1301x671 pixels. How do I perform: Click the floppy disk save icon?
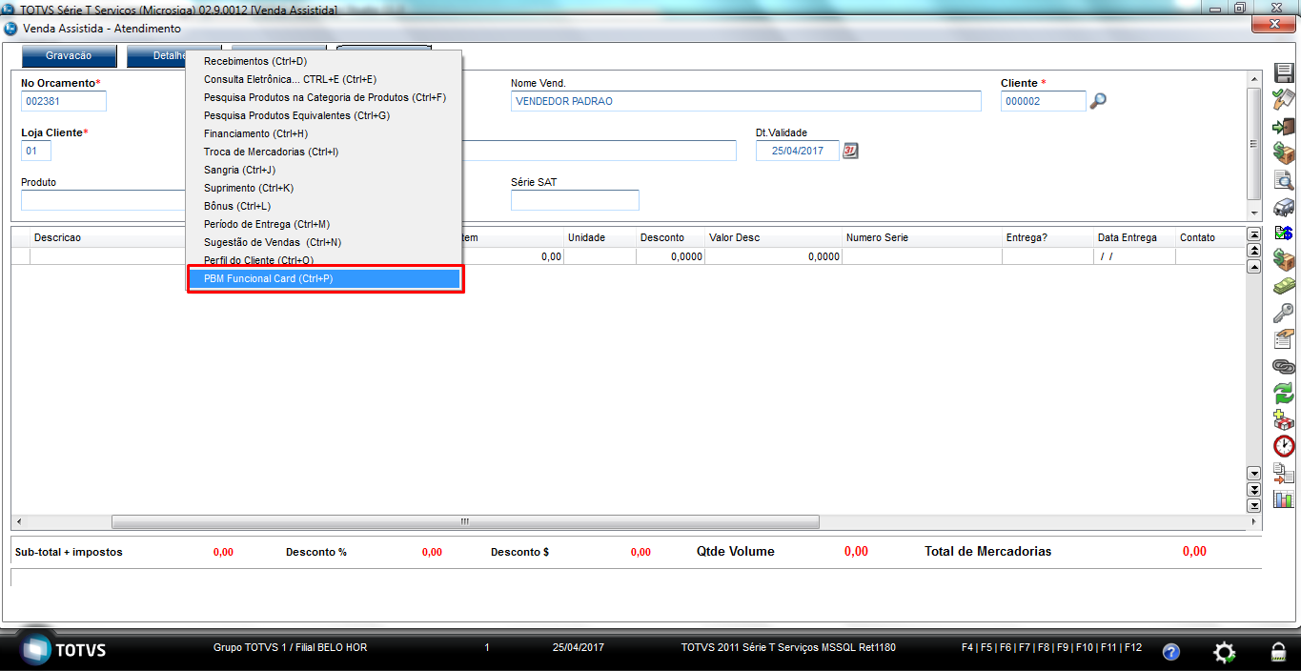click(x=1284, y=74)
